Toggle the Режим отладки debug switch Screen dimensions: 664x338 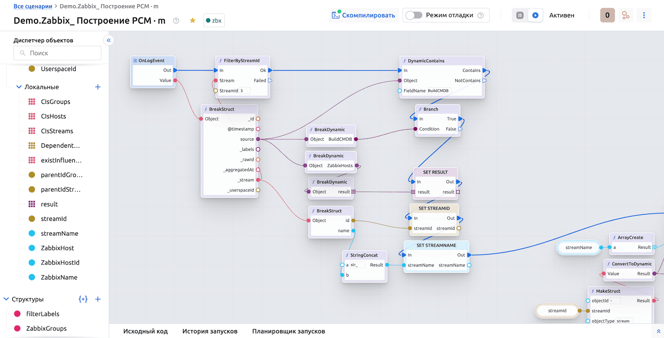[x=414, y=15]
